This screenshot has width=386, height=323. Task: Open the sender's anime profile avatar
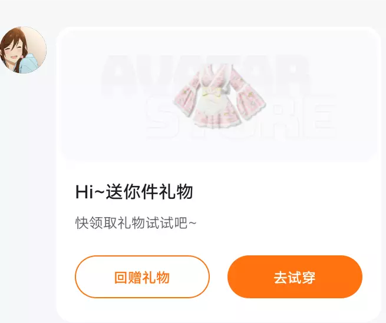[x=23, y=50]
